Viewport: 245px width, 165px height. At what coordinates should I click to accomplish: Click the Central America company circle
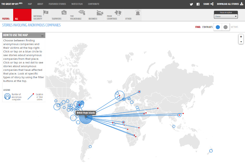(x=73, y=118)
